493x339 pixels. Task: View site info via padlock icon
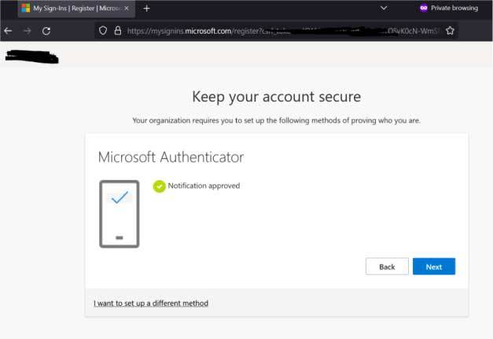pyautogui.click(x=117, y=31)
